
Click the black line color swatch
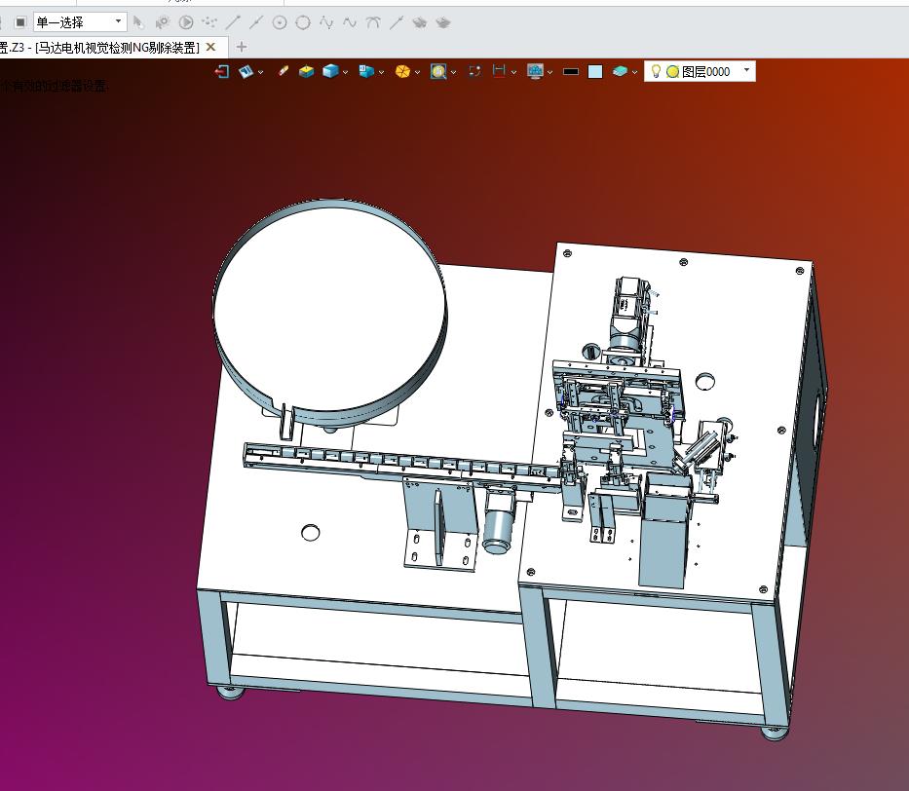(x=571, y=72)
